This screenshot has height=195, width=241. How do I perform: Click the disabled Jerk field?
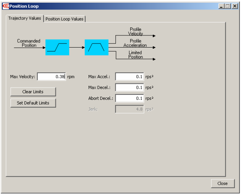click(129, 109)
